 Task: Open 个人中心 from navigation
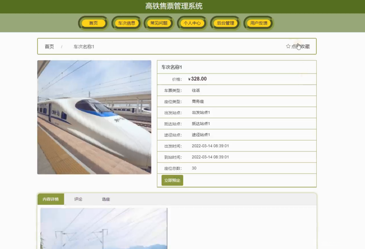tap(192, 23)
